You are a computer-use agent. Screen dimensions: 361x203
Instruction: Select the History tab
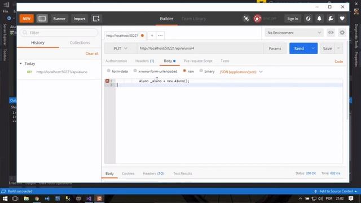38,43
